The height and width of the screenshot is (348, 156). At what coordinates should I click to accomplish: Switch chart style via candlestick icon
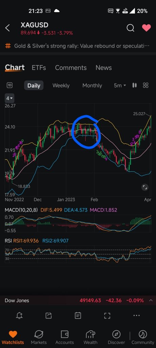[x=134, y=85]
